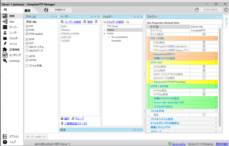Enable ファイル共有 in protocol panel
Viewport: 229px width, 146px height.
[27, 66]
